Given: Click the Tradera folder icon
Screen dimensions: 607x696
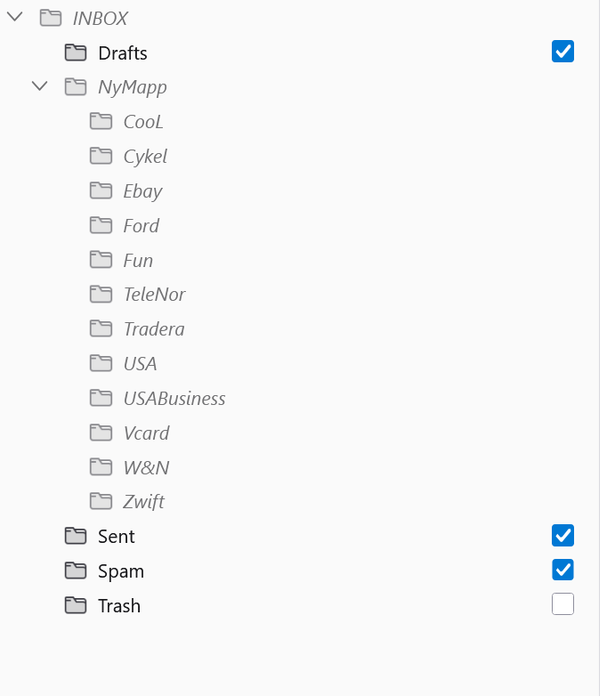Looking at the screenshot, I should coord(101,328).
